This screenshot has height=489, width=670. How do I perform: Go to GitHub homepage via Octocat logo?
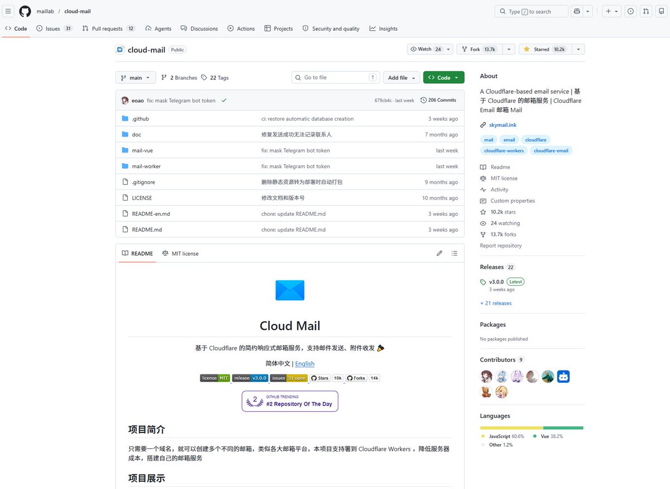(25, 11)
